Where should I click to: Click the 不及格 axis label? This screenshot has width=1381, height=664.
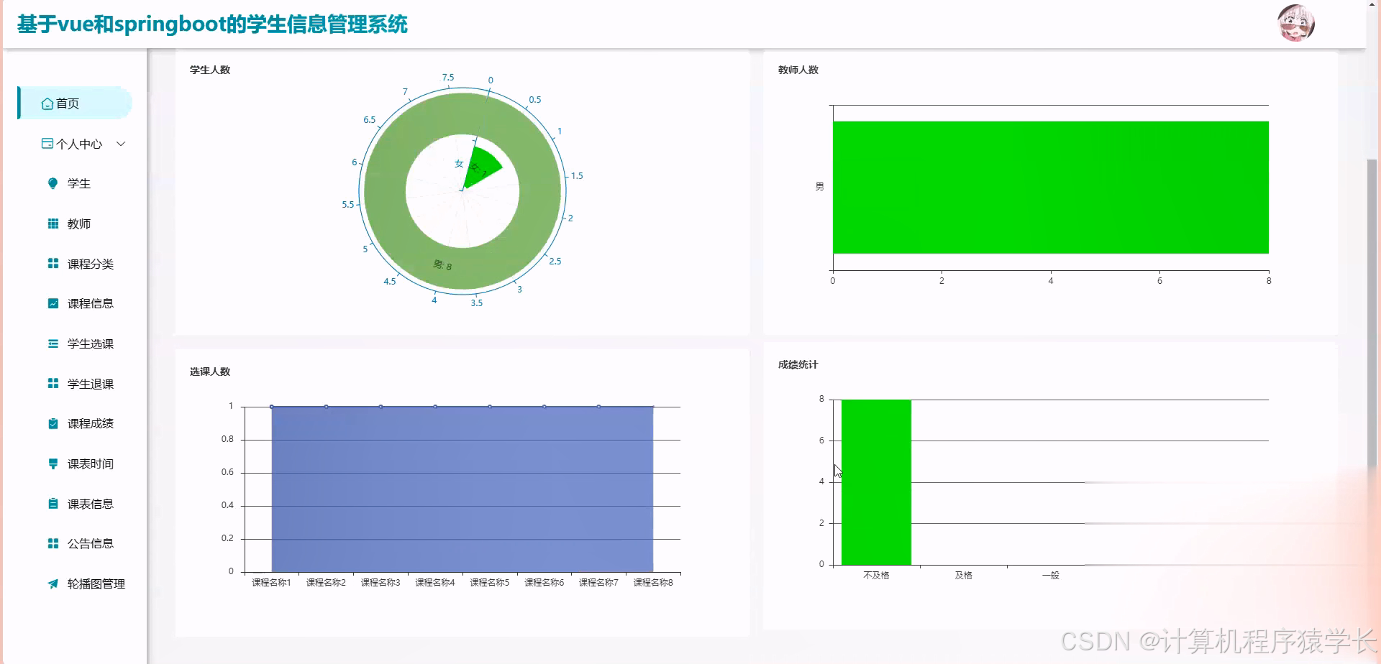[876, 575]
